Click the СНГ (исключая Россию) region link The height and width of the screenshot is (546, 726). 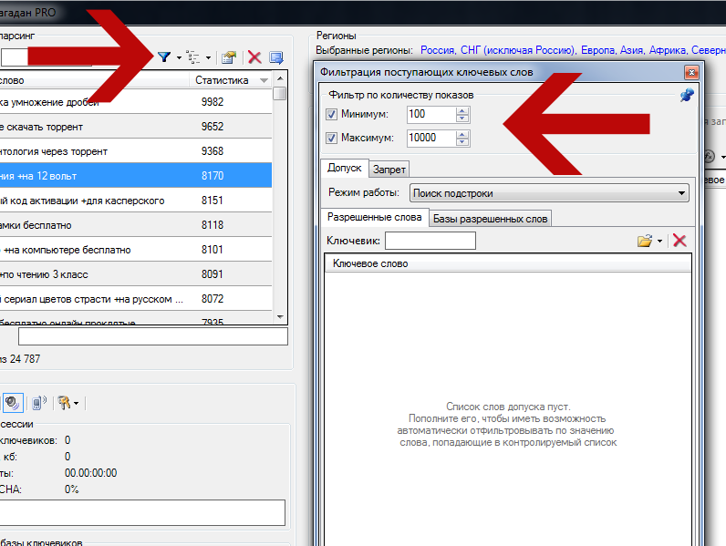[518, 50]
